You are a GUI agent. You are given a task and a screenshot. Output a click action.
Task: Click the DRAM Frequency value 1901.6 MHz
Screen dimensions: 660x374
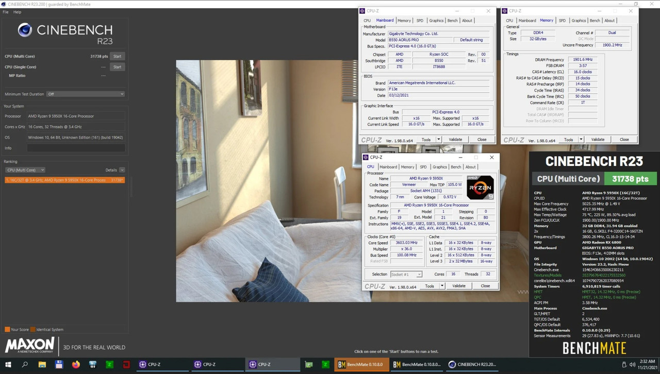582,59
